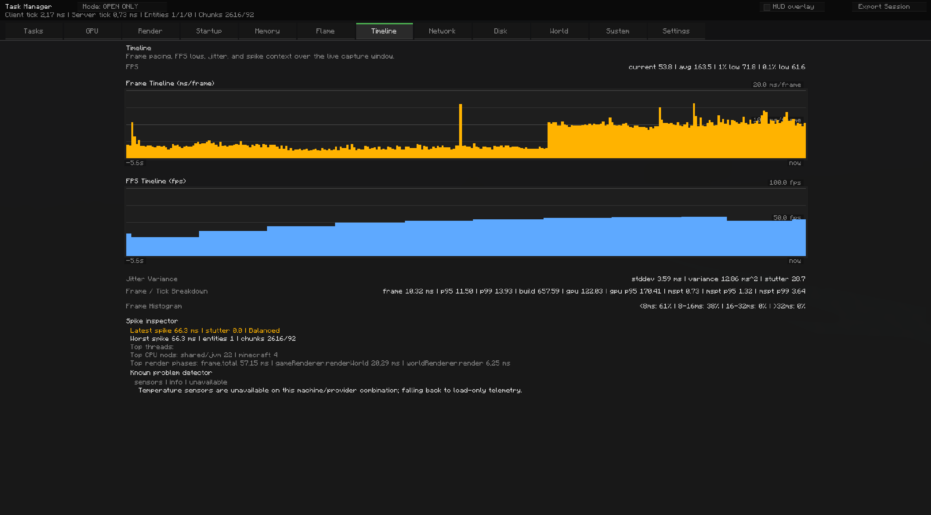Enable the HUD overlay checkbox
The height and width of the screenshot is (515, 931).
coord(767,7)
